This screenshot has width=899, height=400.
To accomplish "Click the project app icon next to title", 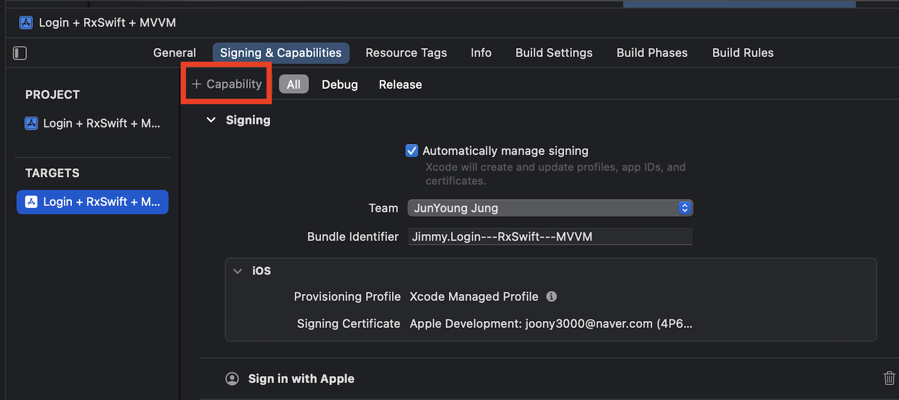I will [25, 22].
